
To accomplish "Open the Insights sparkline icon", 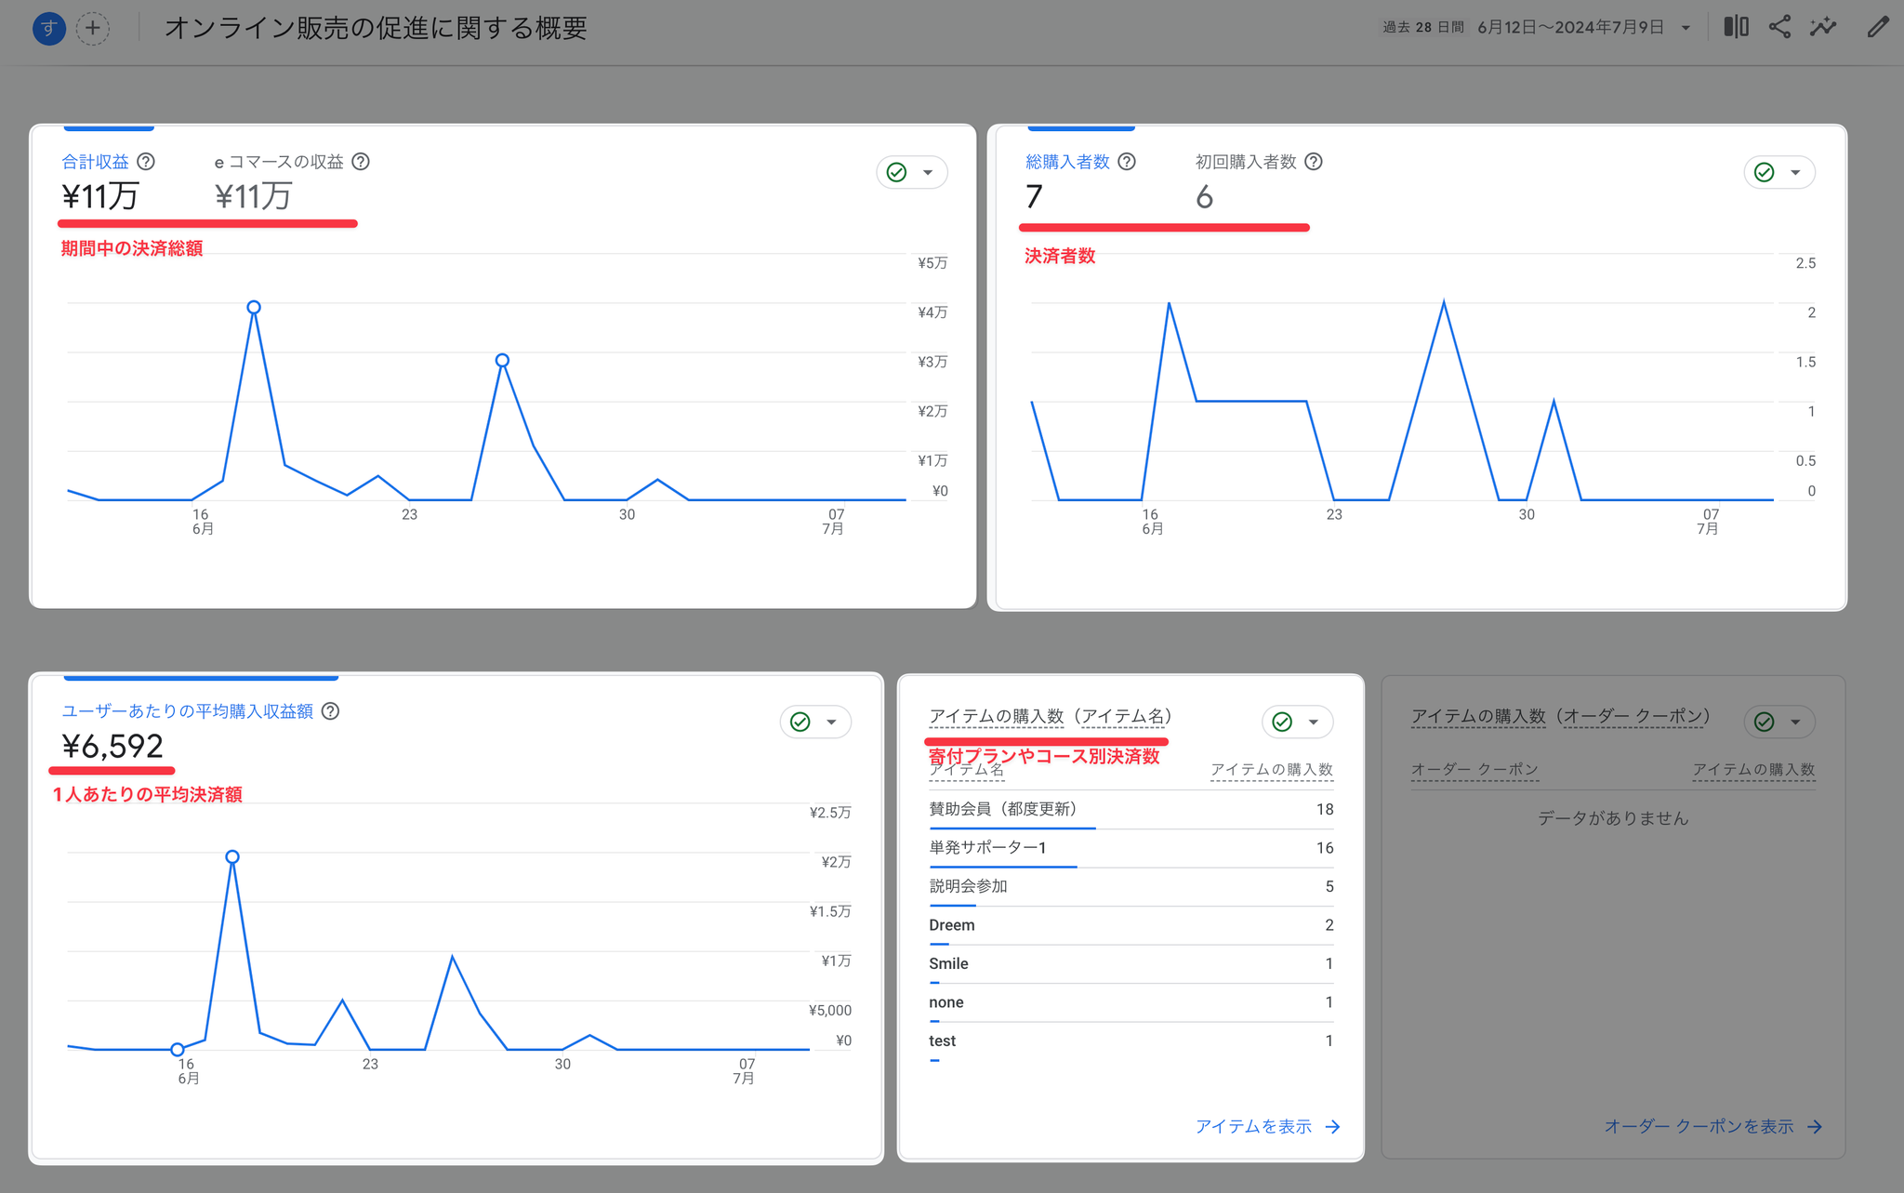I will [x=1823, y=27].
